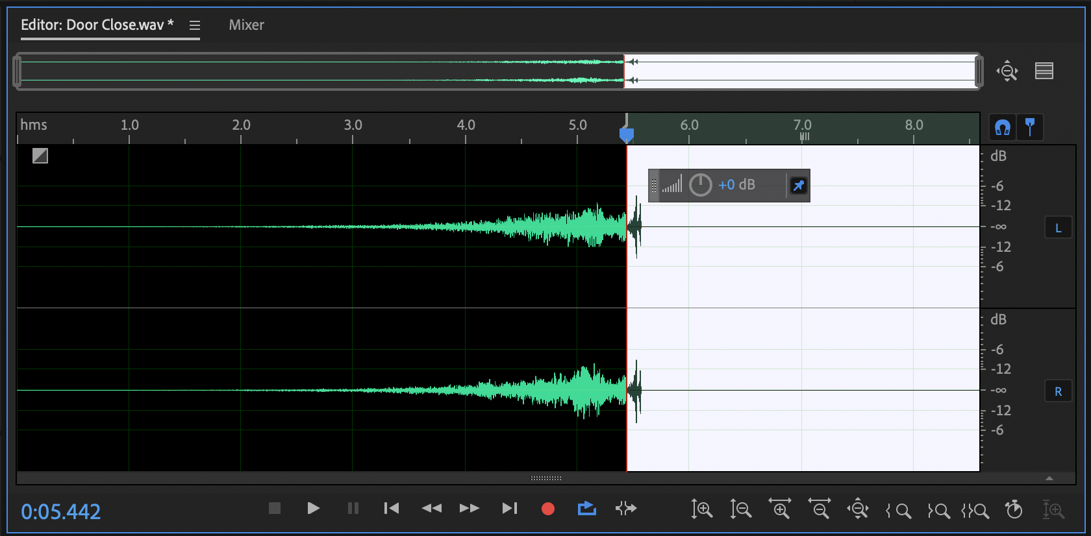Click the blue marker pin icon
Screen dimensions: 1091x536
1030,127
